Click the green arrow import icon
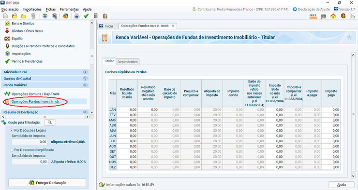Screen dimensions: 358x190 coord(45,16)
